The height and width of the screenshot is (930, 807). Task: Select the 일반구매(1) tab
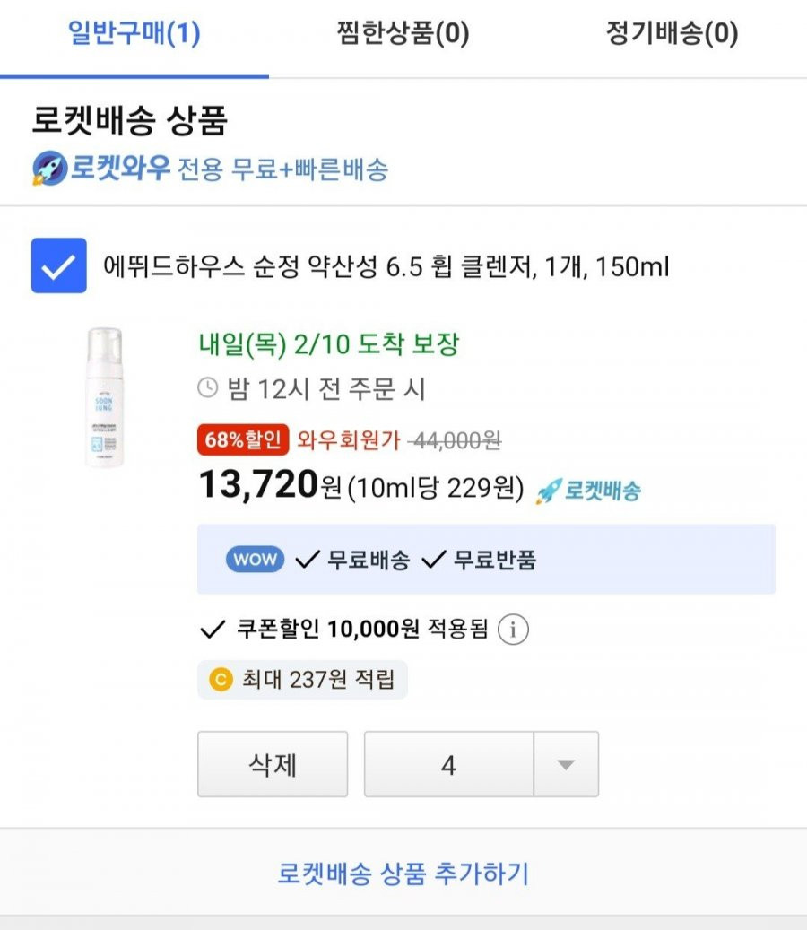click(134, 32)
